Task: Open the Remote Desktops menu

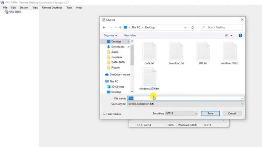Action: (52, 7)
